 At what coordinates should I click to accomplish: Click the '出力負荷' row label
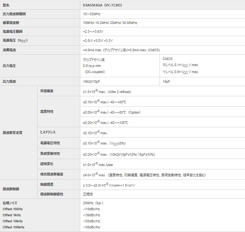[x=9, y=81]
